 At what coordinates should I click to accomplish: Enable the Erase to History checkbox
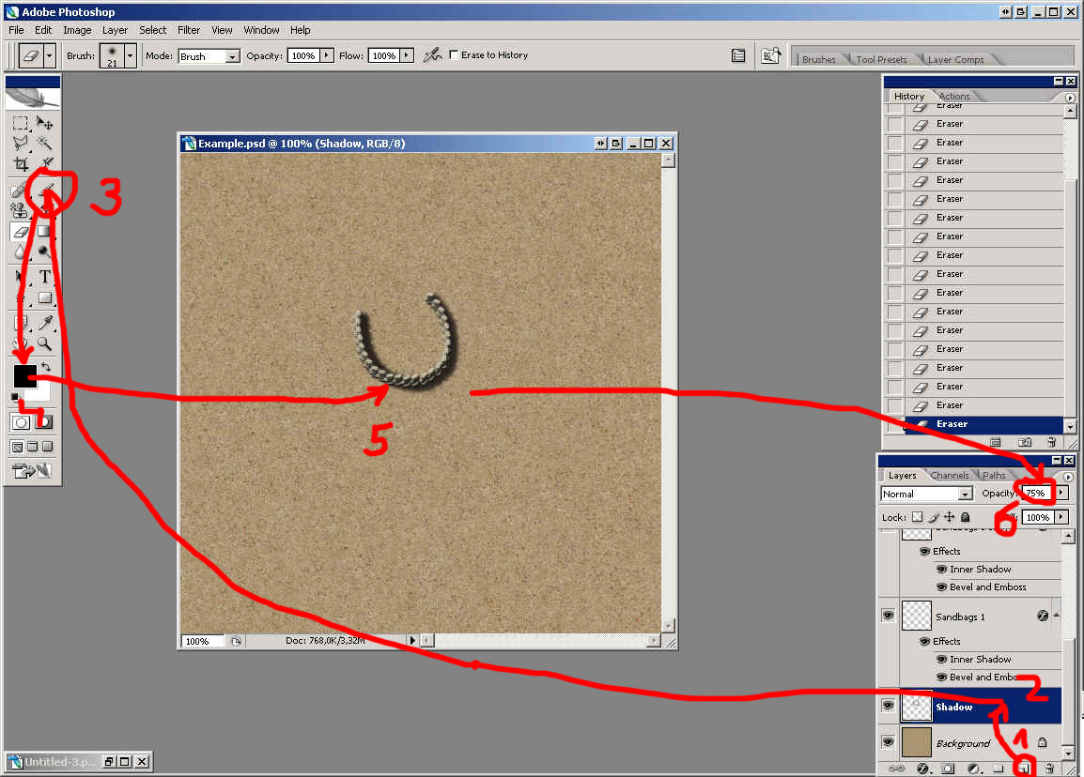point(455,55)
